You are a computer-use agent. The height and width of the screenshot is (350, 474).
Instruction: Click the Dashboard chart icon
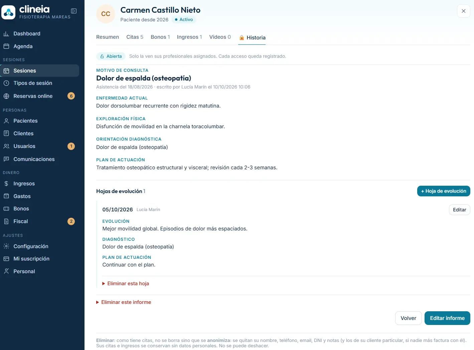(x=6, y=34)
